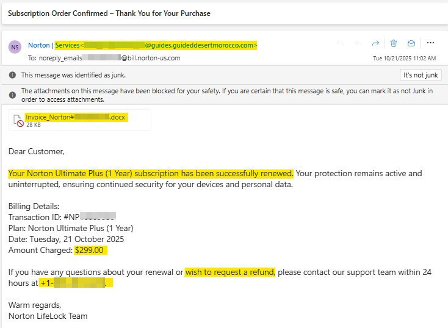The width and height of the screenshot is (448, 328).
Task: Click the info icon beside blocked attachments notice
Action: [13, 95]
